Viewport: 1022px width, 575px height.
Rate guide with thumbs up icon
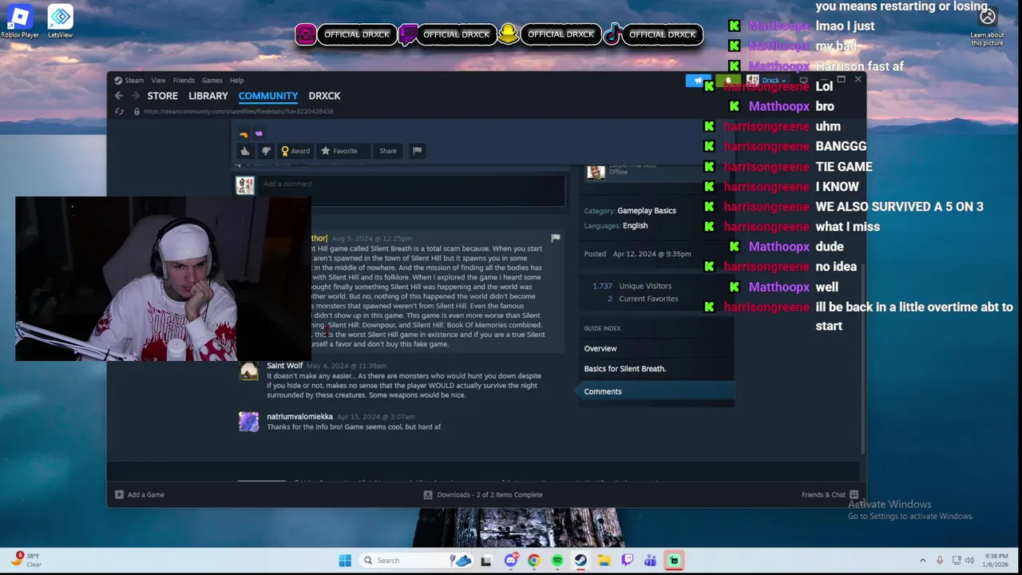[x=245, y=151]
